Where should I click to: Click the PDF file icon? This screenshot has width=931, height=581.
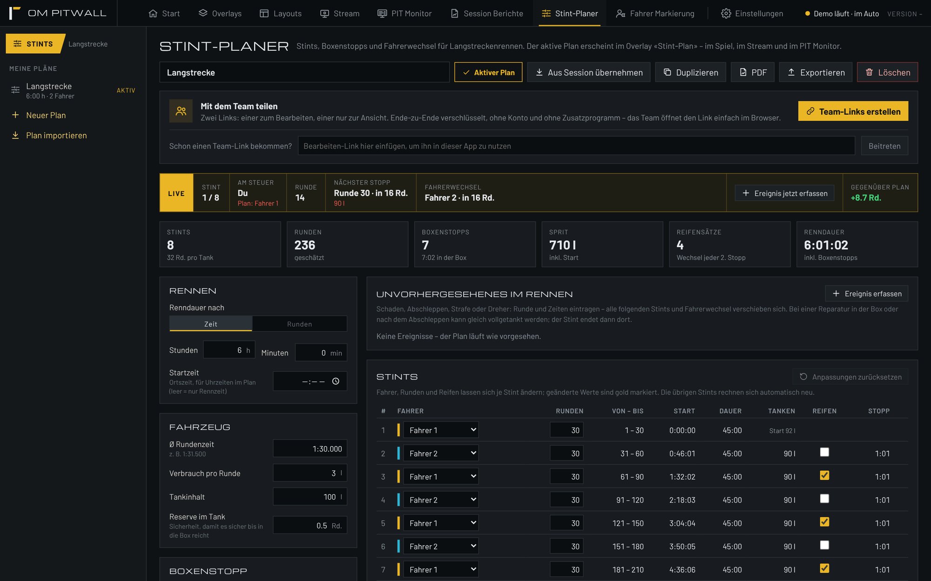(x=743, y=72)
